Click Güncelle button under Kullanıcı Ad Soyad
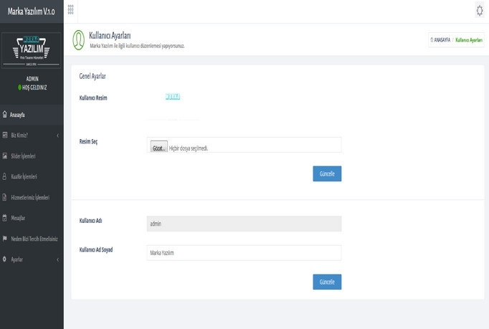Image resolution: width=489 pixels, height=329 pixels. [327, 282]
